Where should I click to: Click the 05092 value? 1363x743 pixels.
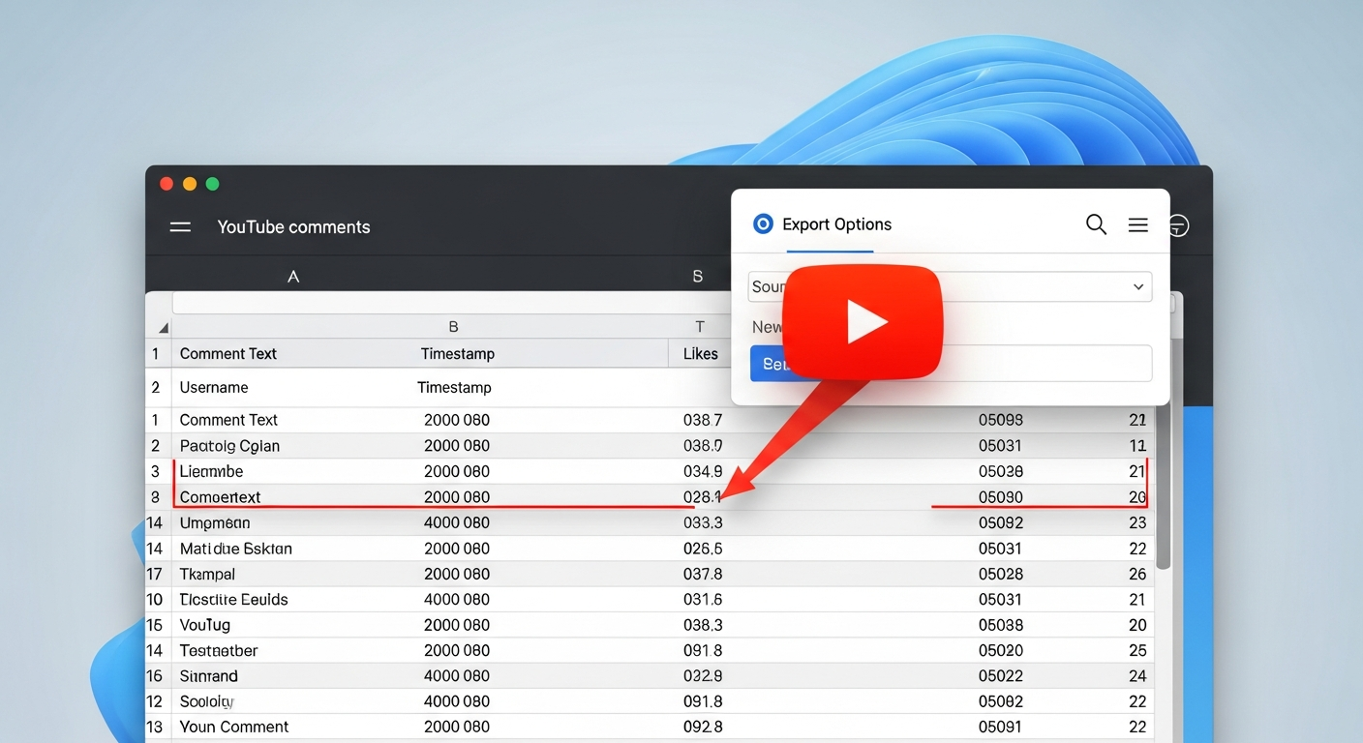pos(1001,523)
